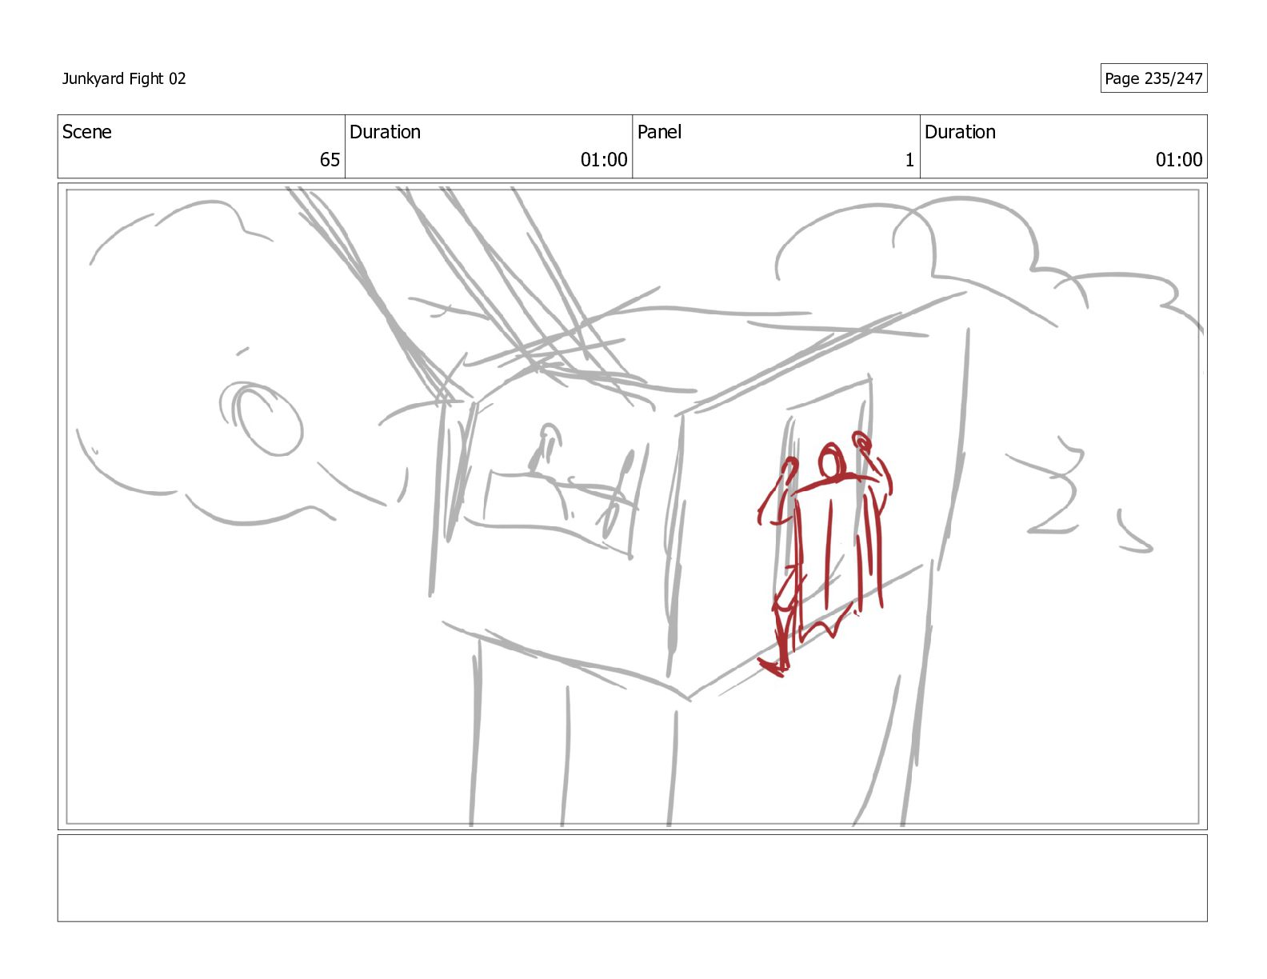The height and width of the screenshot is (979, 1267).
Task: Click the 'Duration' label beside Panel
Action: (x=960, y=132)
